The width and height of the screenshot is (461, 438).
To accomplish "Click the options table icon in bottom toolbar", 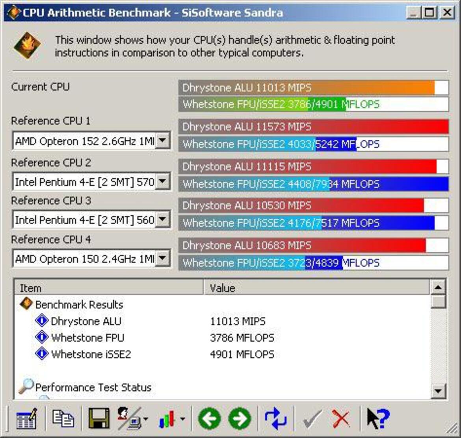I will pyautogui.click(x=26, y=418).
